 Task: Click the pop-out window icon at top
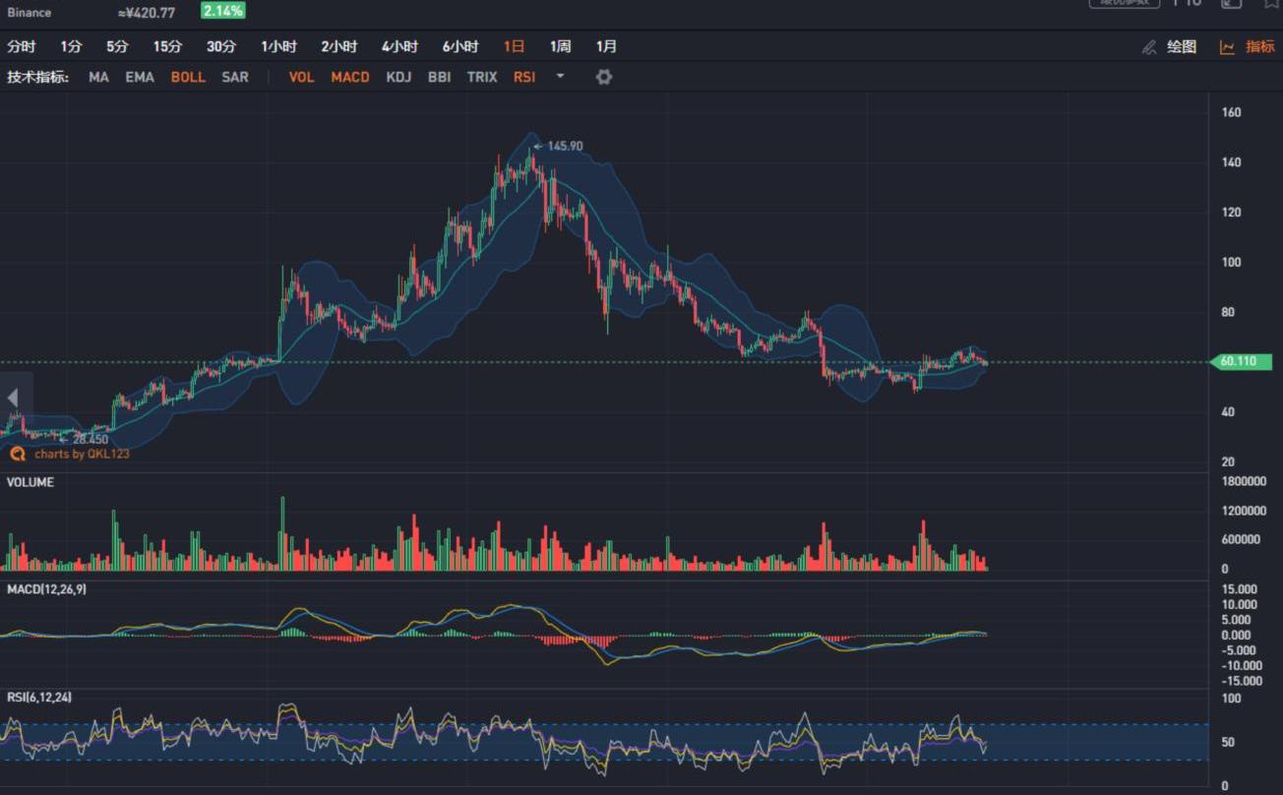[1231, 3]
